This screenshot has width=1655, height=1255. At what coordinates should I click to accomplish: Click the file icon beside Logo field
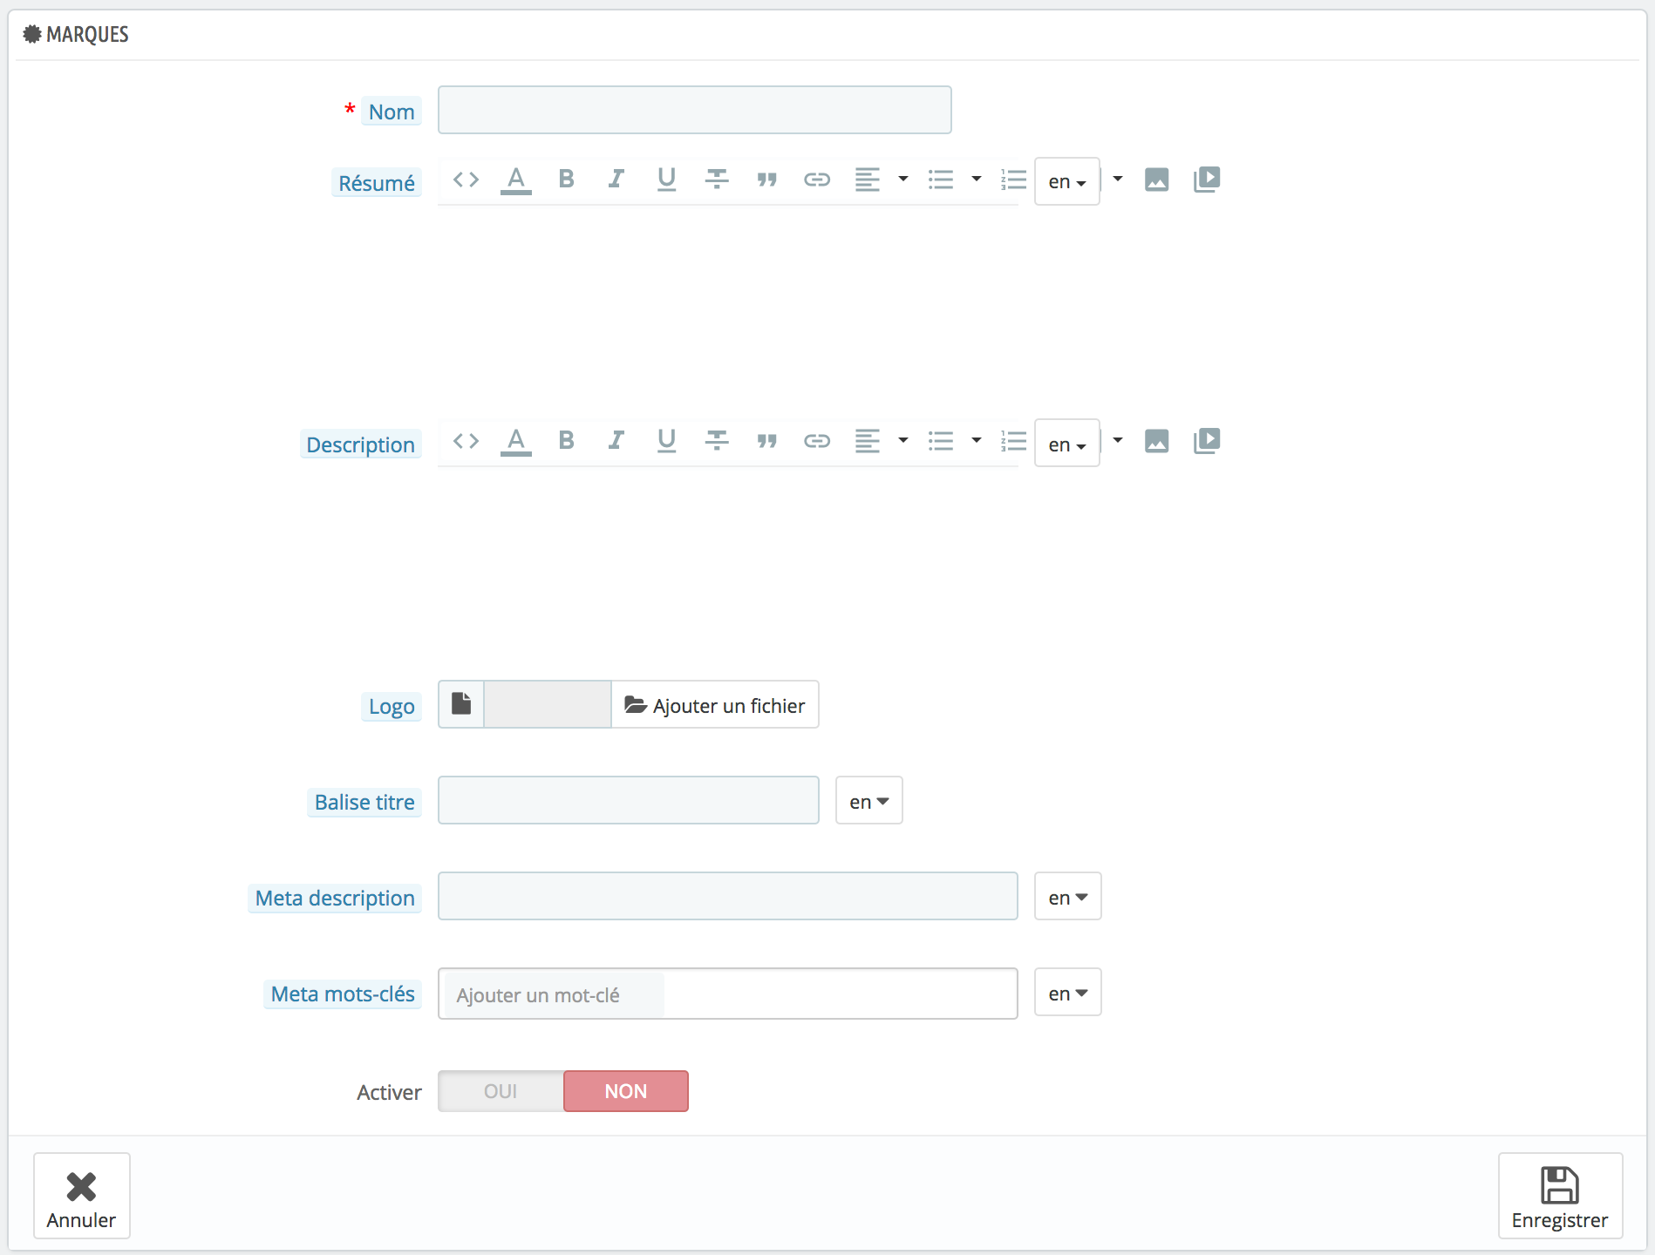pos(461,704)
